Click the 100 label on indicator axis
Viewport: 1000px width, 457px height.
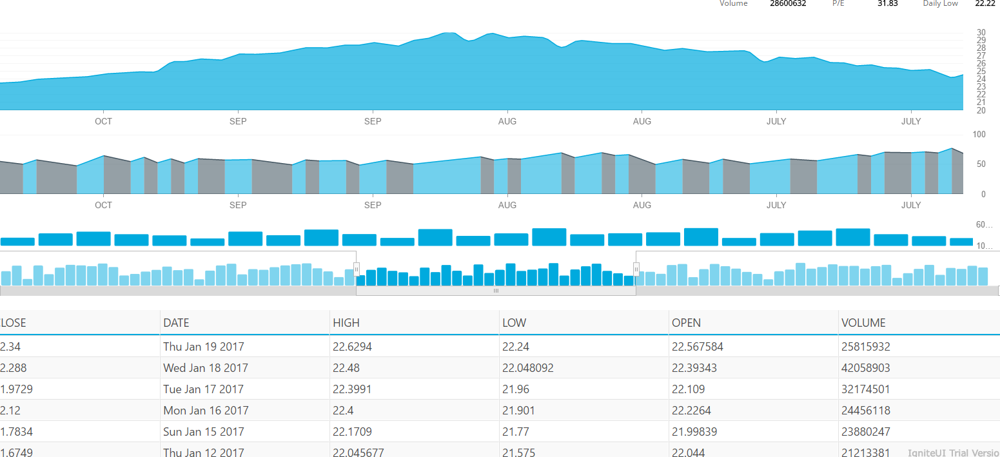pyautogui.click(x=979, y=135)
